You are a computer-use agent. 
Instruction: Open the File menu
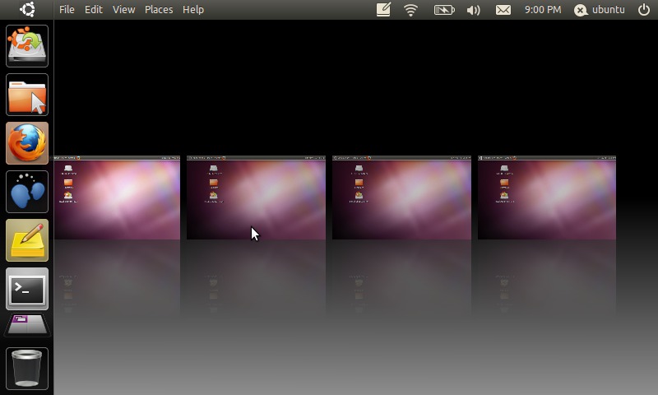[x=67, y=10]
